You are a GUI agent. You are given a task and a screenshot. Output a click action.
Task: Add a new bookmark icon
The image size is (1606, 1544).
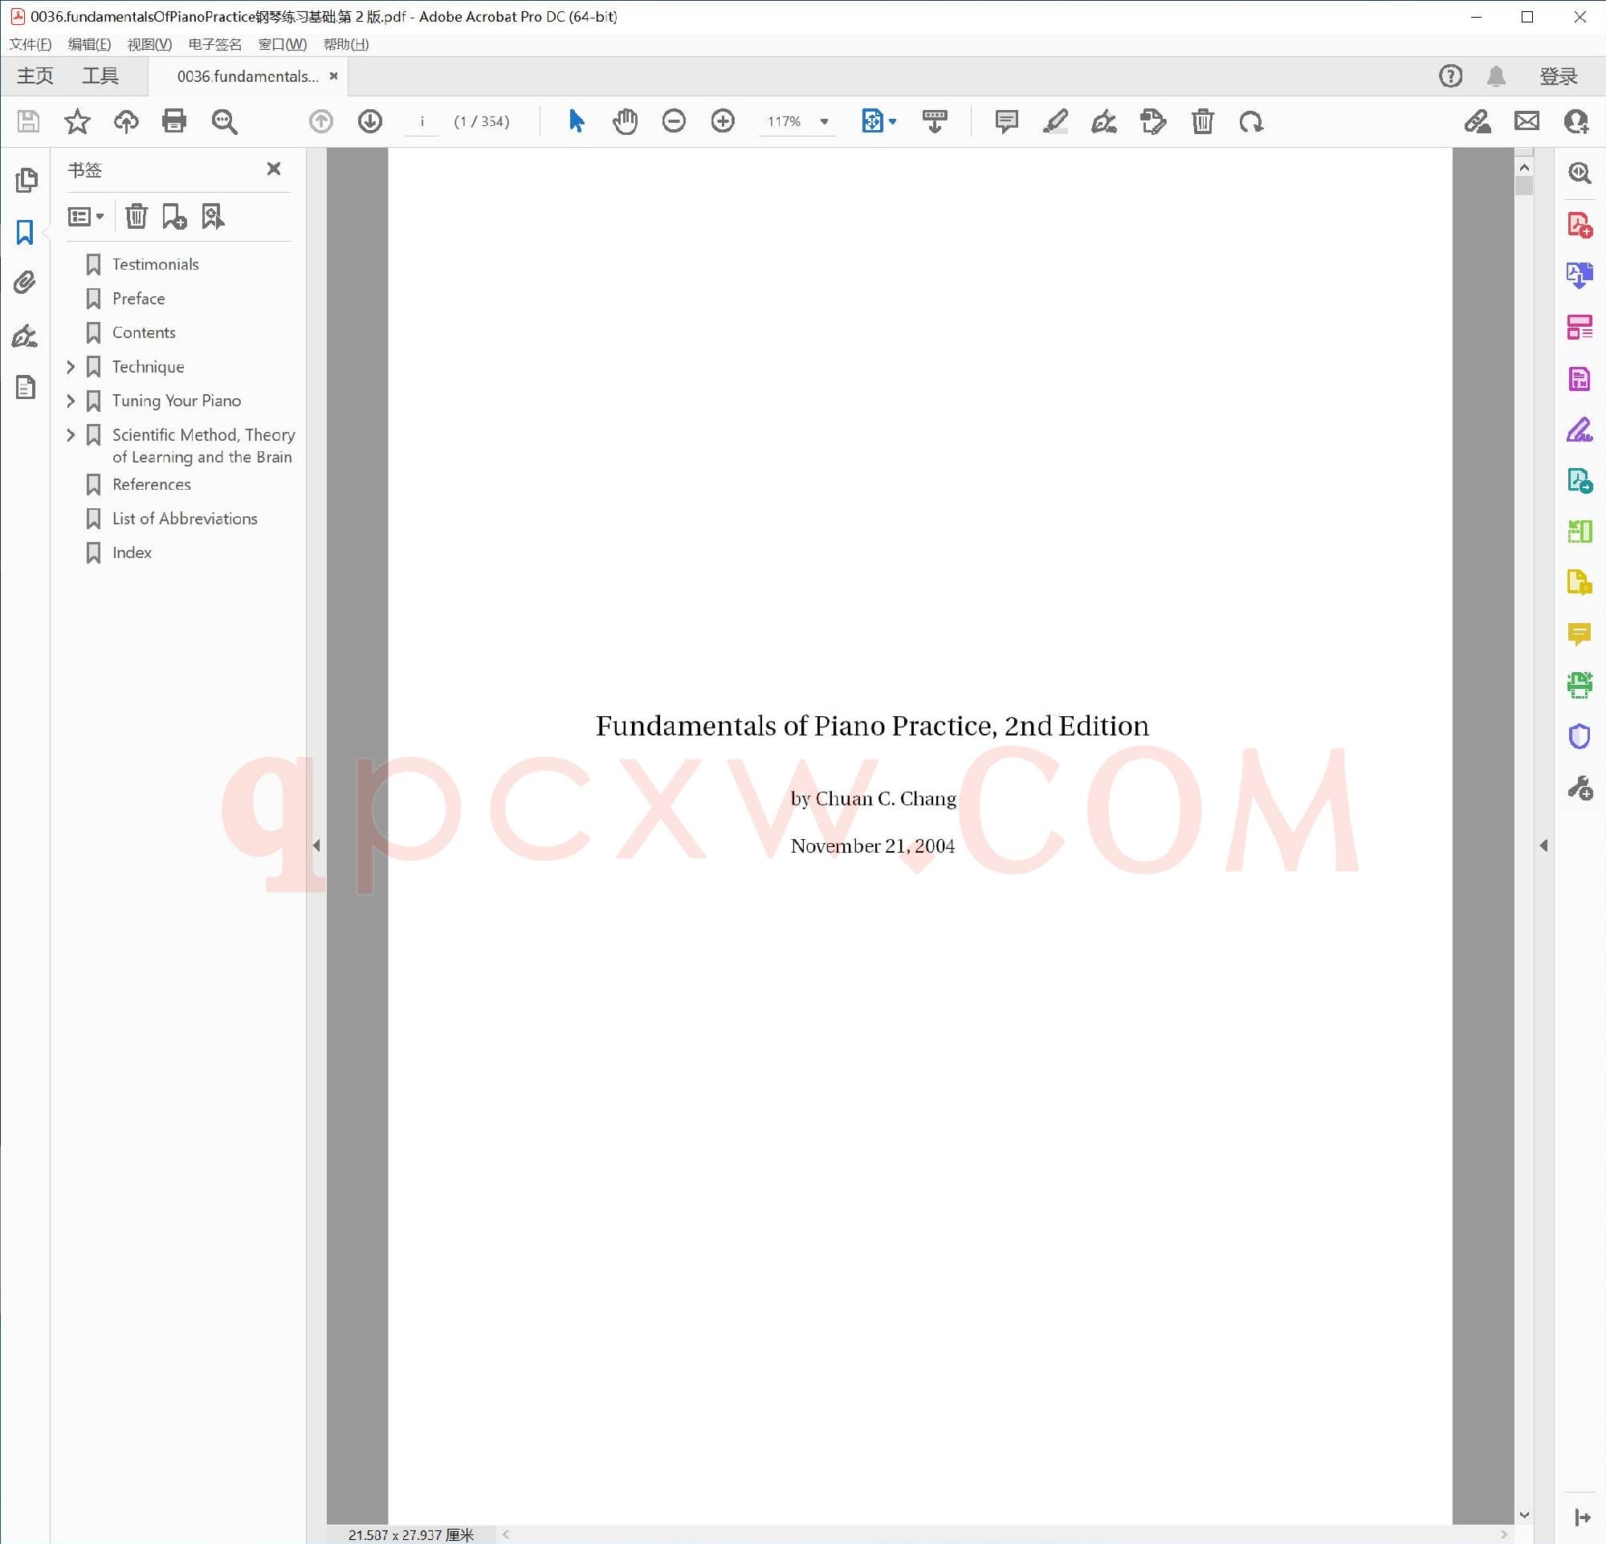tap(173, 216)
